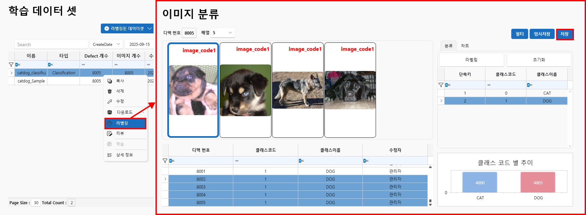The image size is (586, 215).
Task: Expand the DOG class row chevron
Action: 441,101
